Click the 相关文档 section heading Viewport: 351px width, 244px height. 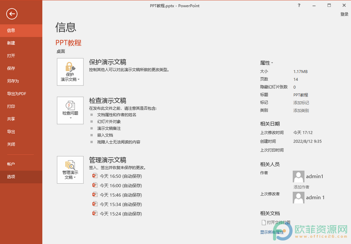click(270, 213)
